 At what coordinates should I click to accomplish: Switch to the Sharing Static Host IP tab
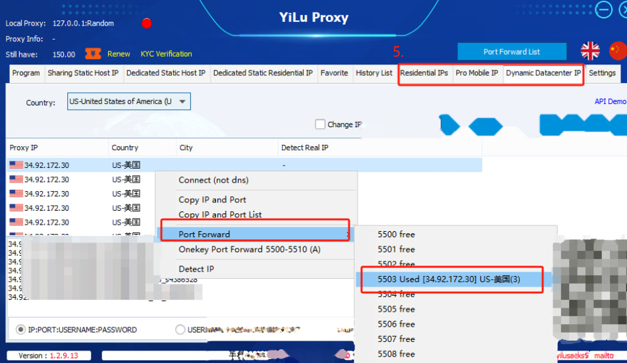(83, 73)
